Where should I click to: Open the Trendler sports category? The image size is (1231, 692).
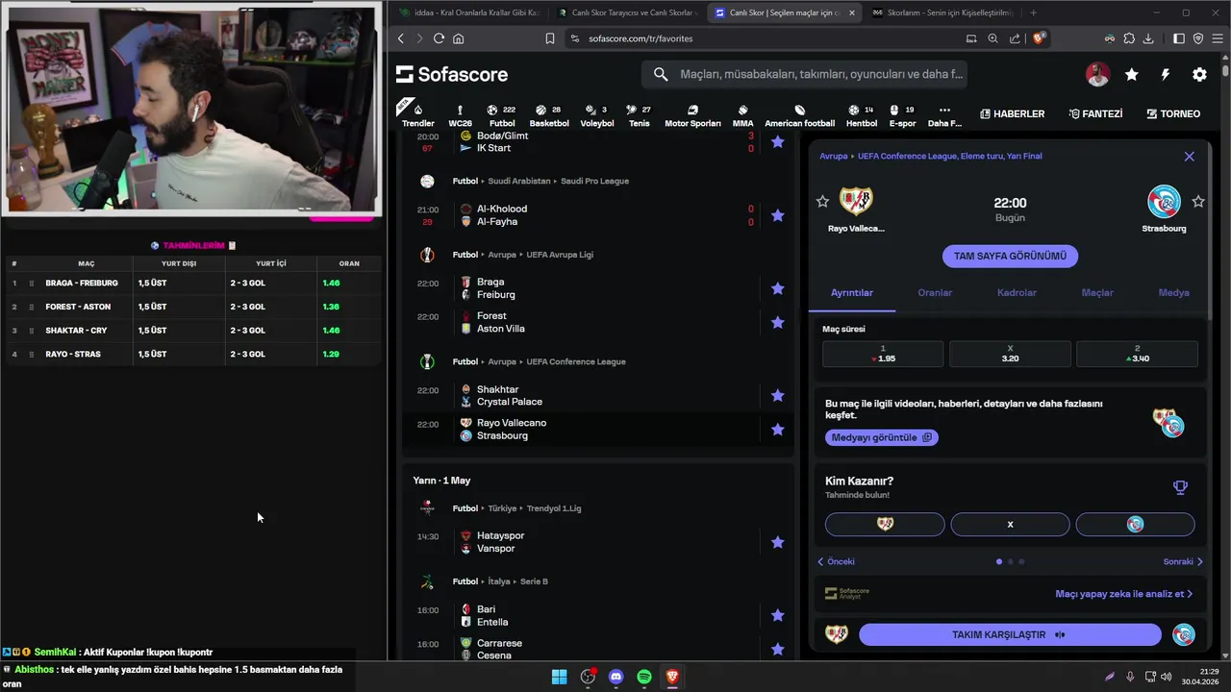[417, 113]
